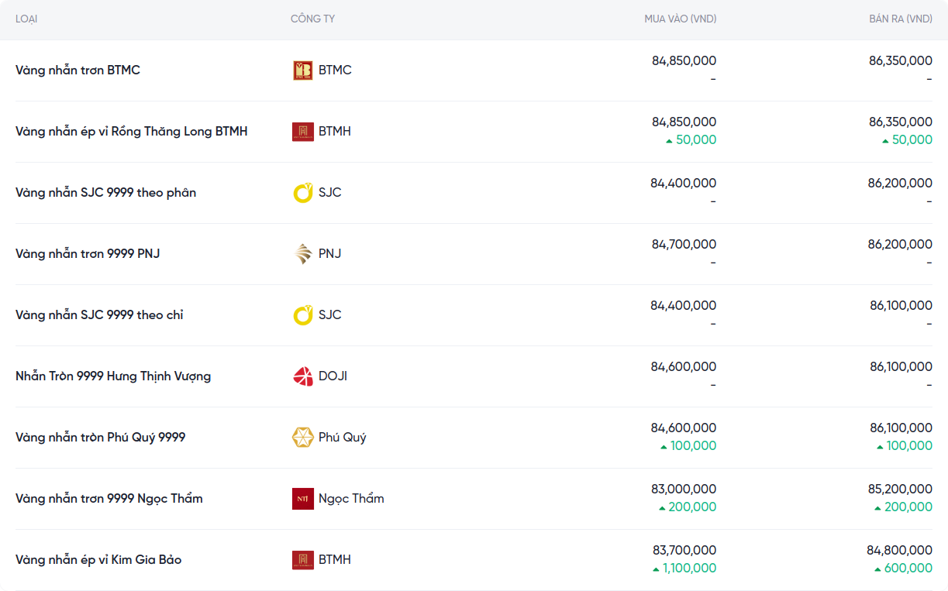
Task: Click SJC logo in the theo phân row
Action: click(302, 193)
